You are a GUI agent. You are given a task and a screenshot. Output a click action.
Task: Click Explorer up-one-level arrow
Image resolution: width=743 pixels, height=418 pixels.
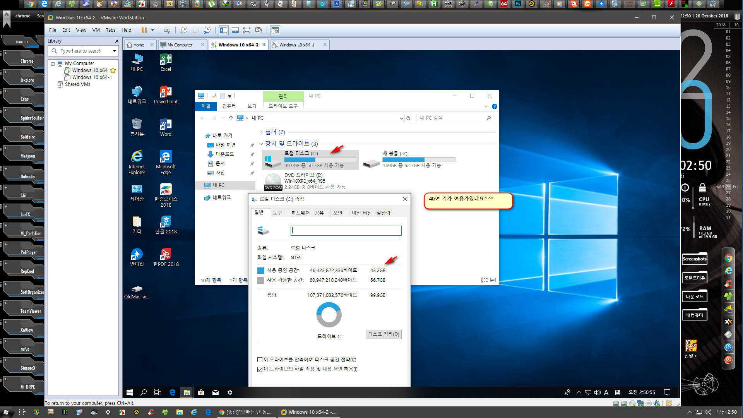point(231,118)
